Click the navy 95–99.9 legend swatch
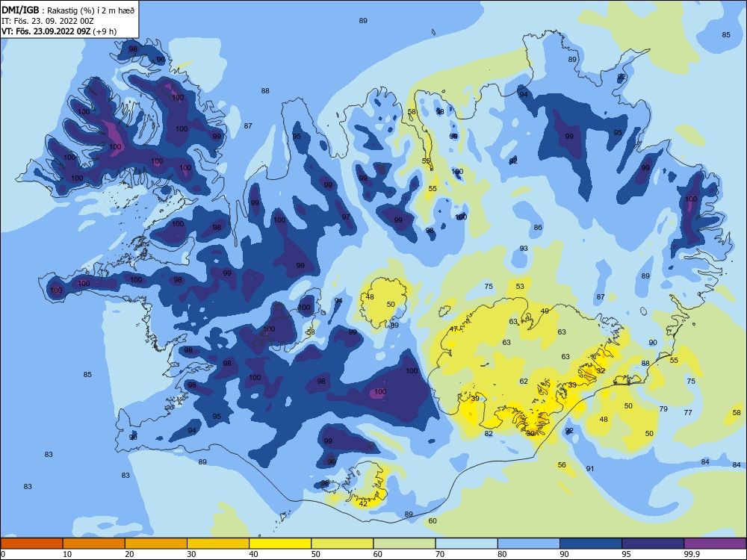 coord(653,544)
